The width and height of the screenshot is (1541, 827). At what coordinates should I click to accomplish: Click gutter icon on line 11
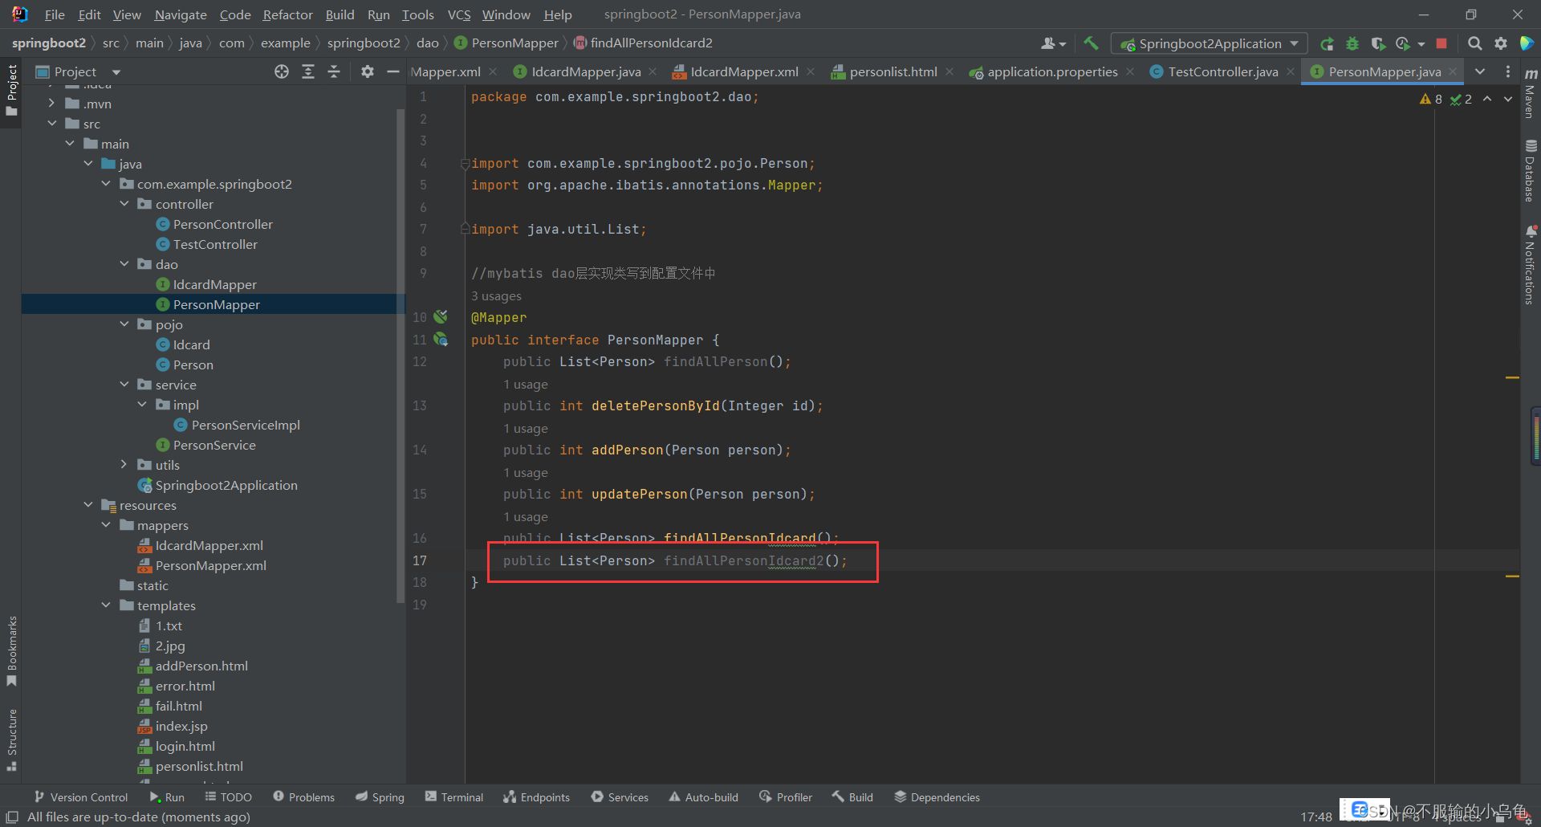pos(441,339)
